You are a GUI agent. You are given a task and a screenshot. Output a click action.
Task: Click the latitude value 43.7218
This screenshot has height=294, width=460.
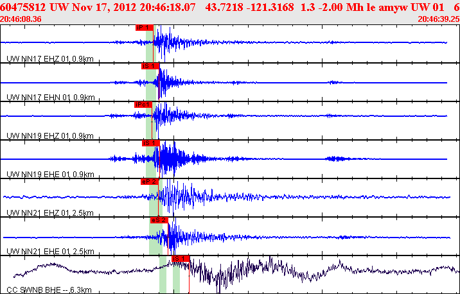224,7
